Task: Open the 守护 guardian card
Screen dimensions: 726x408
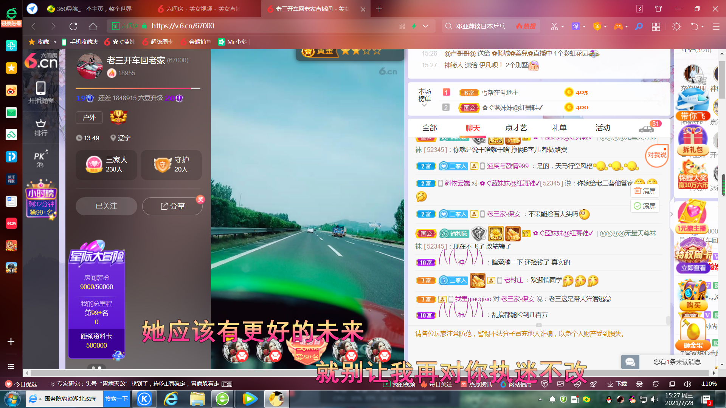Action: pos(171,165)
